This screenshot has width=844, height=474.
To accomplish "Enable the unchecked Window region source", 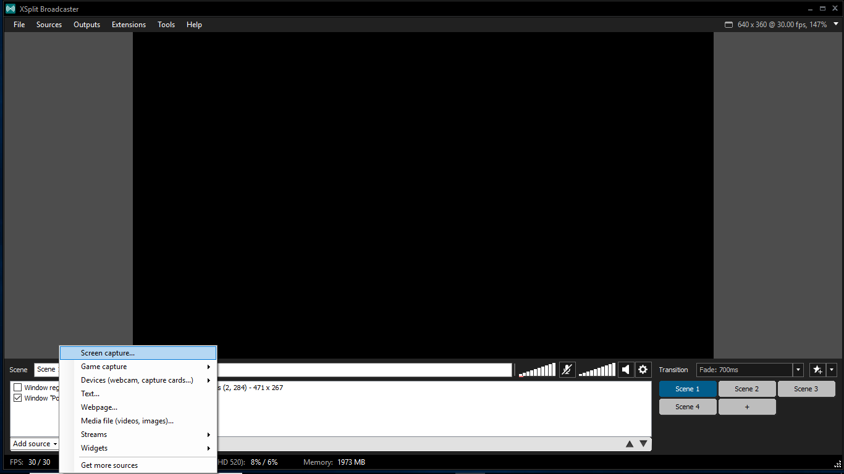I will (18, 388).
